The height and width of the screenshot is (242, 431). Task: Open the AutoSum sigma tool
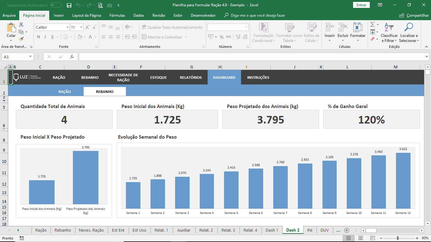point(372,25)
